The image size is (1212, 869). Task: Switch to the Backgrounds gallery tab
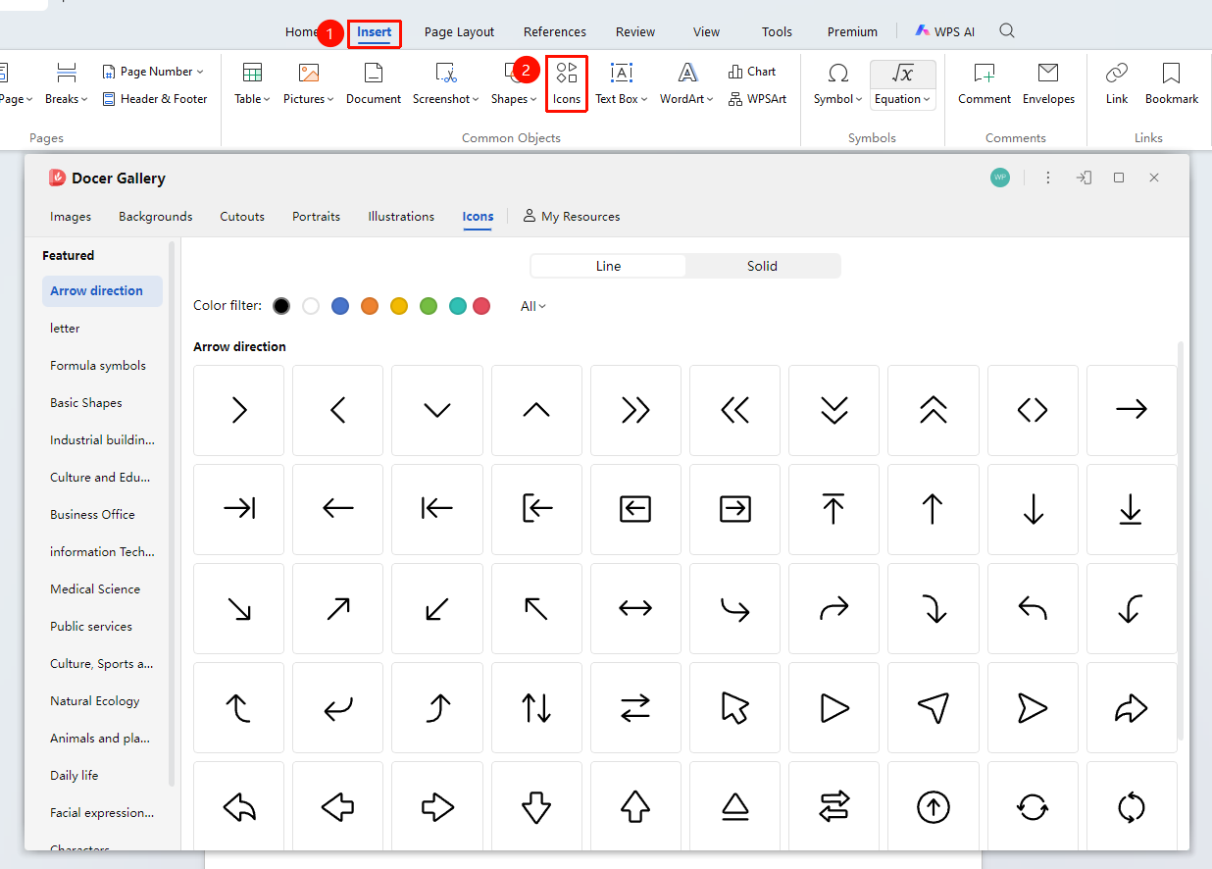click(156, 217)
